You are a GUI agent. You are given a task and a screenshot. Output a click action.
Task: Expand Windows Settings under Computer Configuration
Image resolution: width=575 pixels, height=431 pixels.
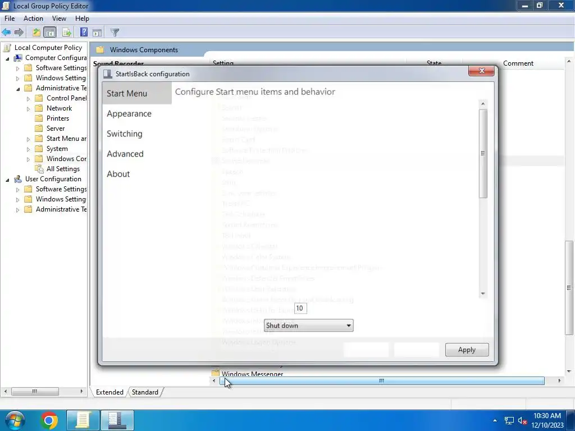pyautogui.click(x=17, y=79)
